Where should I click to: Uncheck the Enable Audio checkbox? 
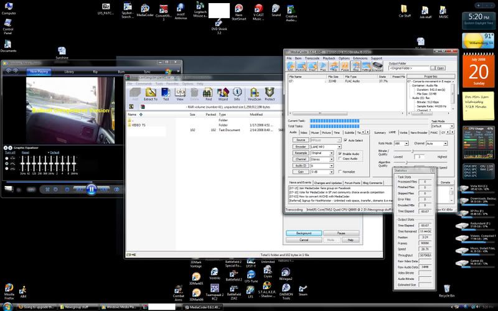coord(340,154)
